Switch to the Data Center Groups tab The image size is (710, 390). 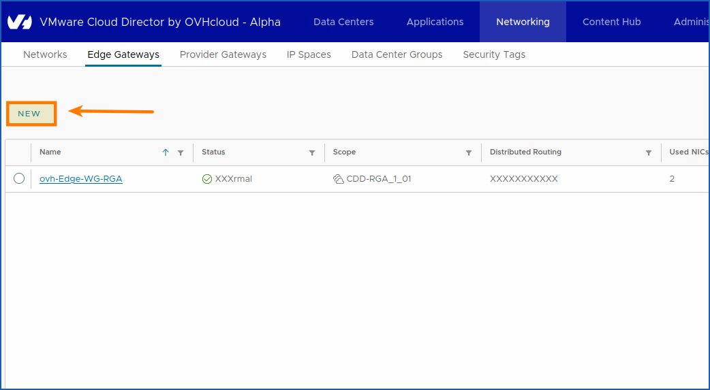tap(397, 54)
